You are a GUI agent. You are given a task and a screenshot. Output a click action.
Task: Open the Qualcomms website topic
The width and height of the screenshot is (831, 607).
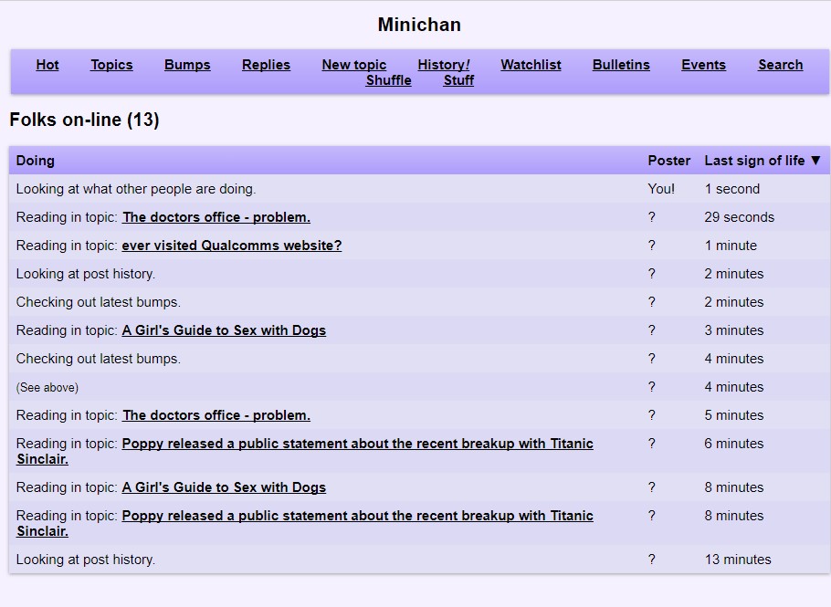(x=232, y=246)
